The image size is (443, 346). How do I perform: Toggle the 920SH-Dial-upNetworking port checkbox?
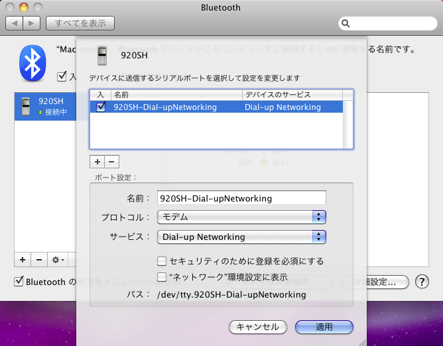[101, 107]
